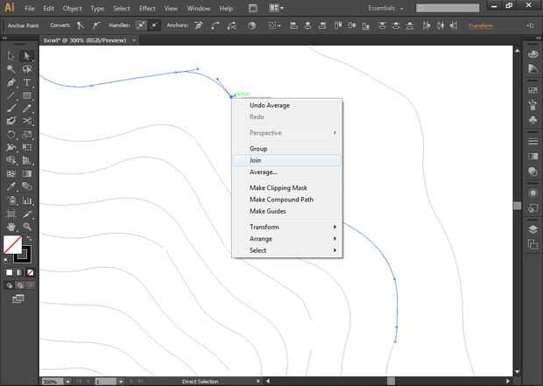Choose Join from the context menu

256,160
